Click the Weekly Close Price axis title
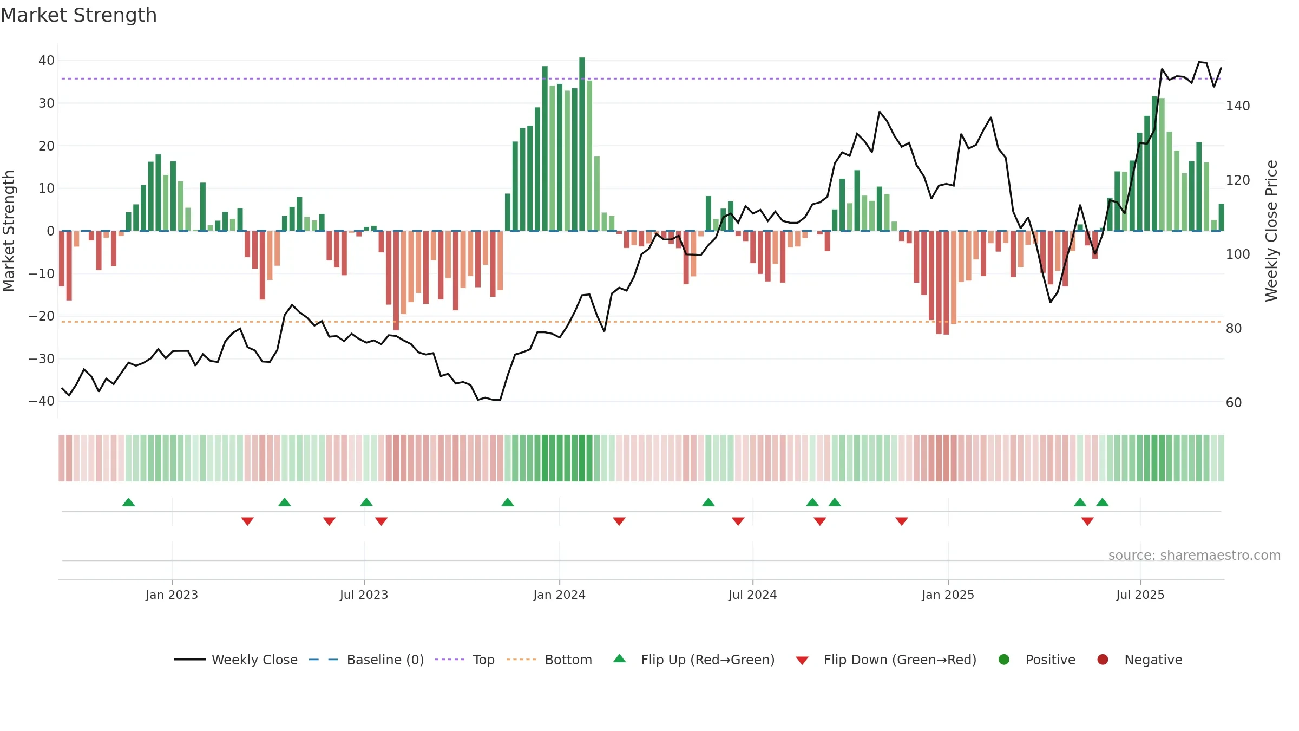Screen dimensions: 1299x731 click(1271, 231)
